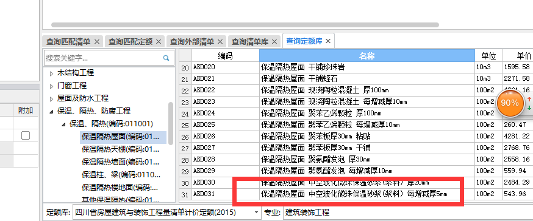
Task: Select code cell AK0029
Action: [226, 171]
